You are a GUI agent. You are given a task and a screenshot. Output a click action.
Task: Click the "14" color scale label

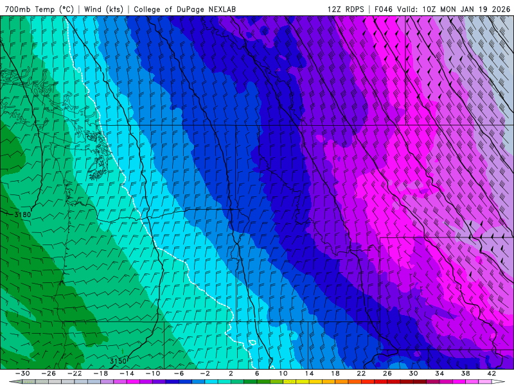click(x=309, y=373)
